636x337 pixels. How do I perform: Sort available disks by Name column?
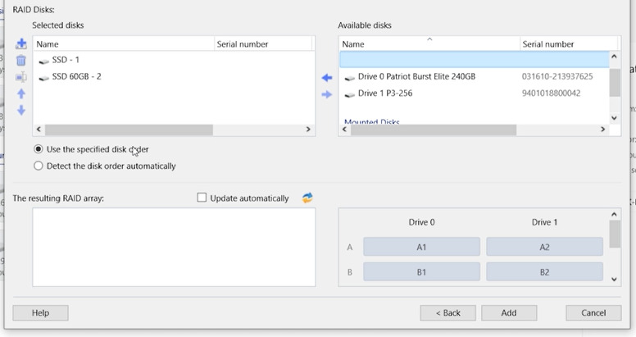pos(429,43)
